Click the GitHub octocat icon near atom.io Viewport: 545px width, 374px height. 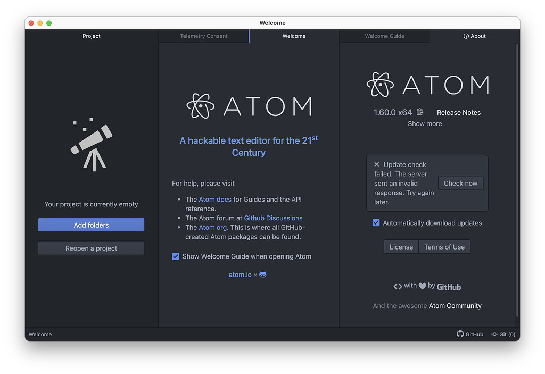point(263,275)
